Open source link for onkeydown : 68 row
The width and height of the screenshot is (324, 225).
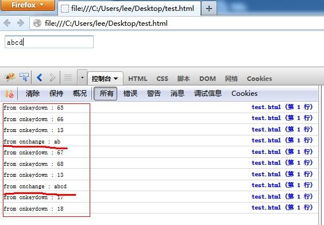282,163
